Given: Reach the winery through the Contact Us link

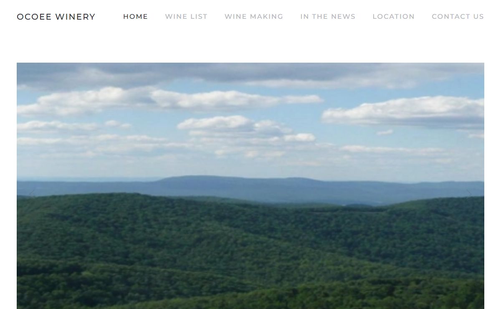Looking at the screenshot, I should (x=458, y=17).
